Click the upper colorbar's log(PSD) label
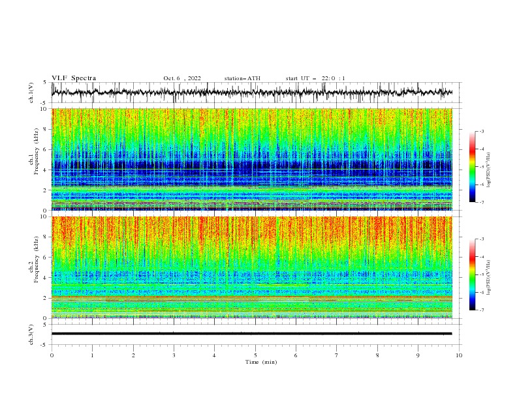The width and height of the screenshot is (517, 399). [488, 170]
